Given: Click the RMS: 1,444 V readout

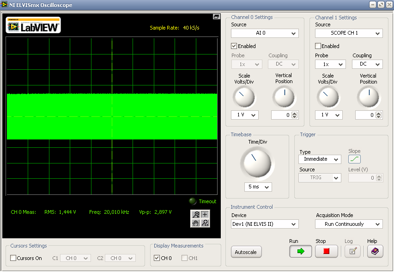Looking at the screenshot, I should [60, 212].
